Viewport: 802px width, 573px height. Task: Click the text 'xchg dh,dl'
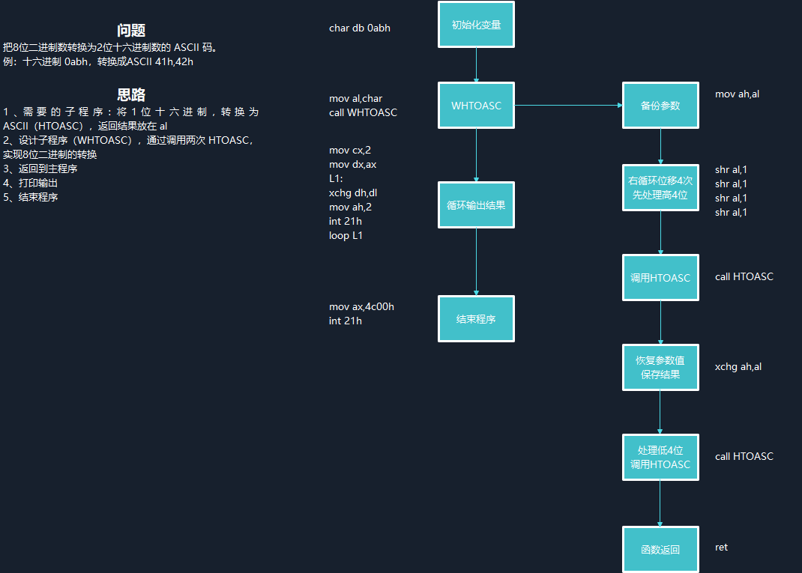pos(353,192)
